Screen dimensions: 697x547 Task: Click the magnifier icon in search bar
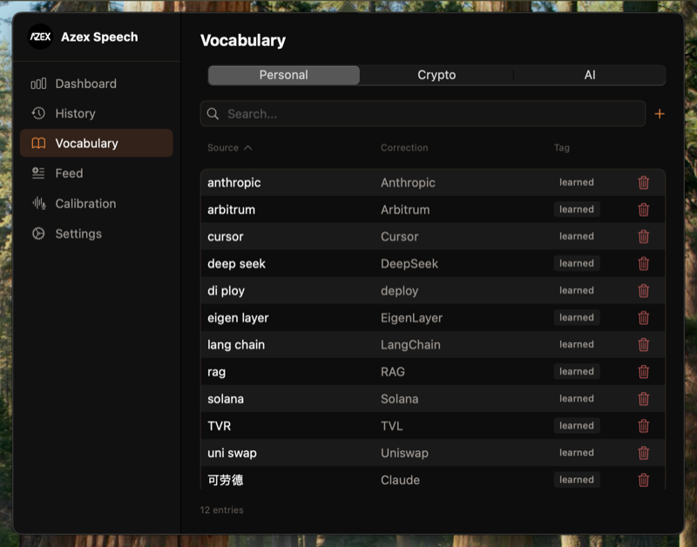point(213,114)
